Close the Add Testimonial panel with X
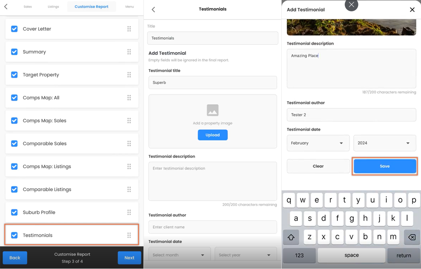Viewport: 421px width, 269px height. pyautogui.click(x=412, y=10)
